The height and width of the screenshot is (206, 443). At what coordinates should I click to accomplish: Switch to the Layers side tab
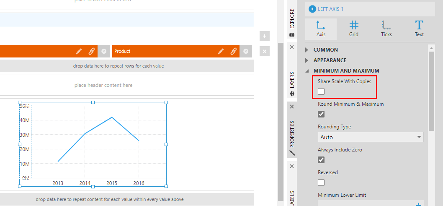pyautogui.click(x=292, y=83)
